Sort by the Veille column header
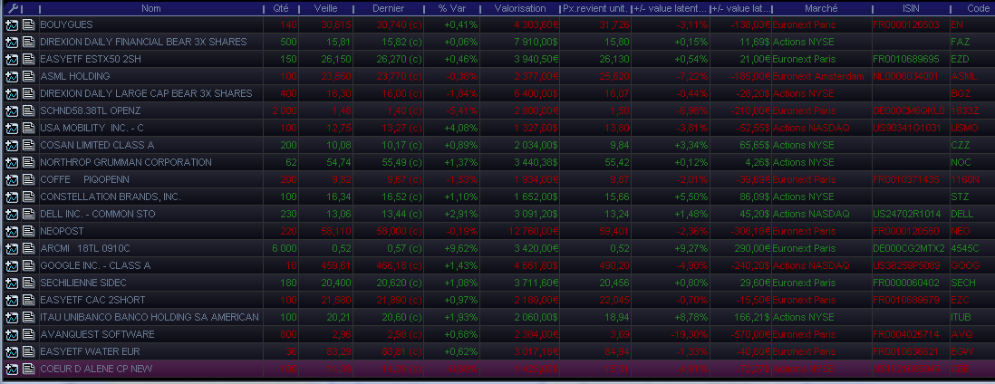This screenshot has width=995, height=384. click(325, 9)
